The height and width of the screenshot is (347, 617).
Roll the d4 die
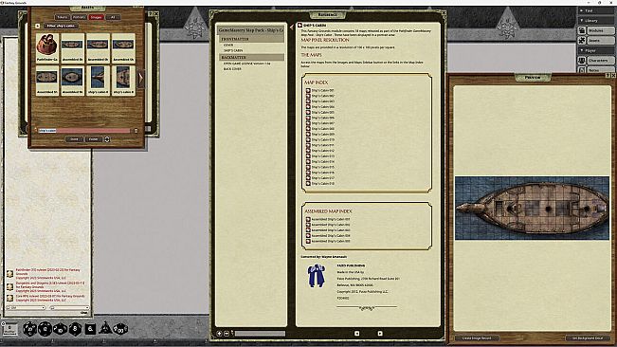point(105,328)
